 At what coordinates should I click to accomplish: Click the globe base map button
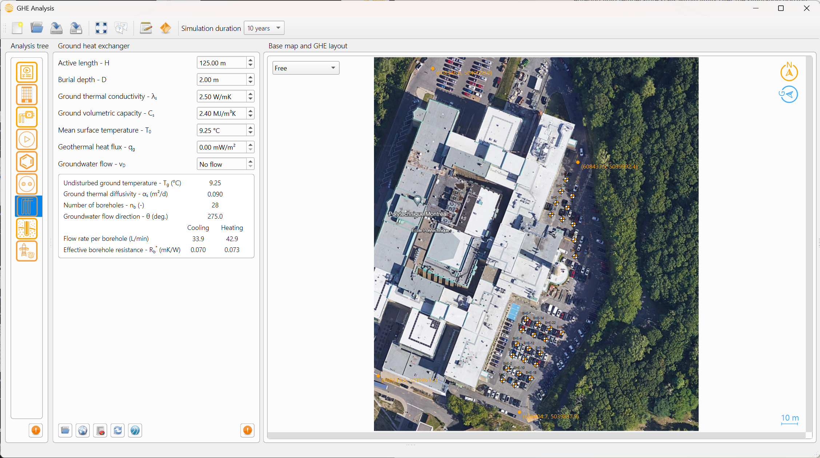[83, 430]
